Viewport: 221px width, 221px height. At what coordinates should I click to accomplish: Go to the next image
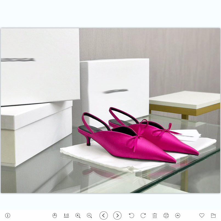pyautogui.click(x=117, y=216)
